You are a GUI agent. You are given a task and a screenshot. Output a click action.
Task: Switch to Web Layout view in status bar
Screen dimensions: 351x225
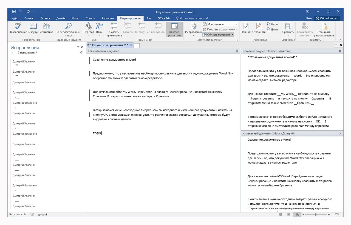click(x=297, y=215)
